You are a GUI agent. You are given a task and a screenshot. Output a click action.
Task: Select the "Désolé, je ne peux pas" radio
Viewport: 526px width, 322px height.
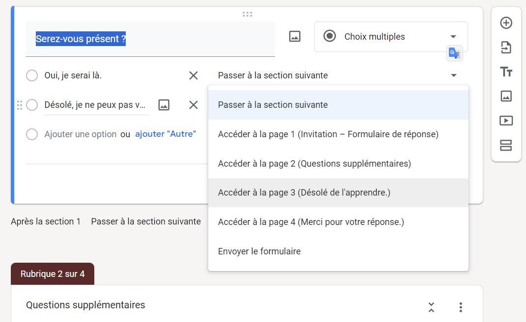tap(32, 105)
